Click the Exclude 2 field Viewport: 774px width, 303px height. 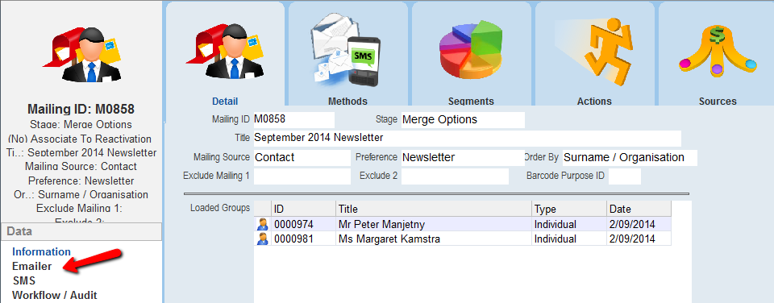455,176
